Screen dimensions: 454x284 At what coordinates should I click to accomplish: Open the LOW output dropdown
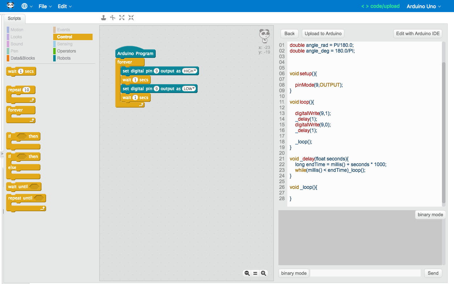click(189, 89)
